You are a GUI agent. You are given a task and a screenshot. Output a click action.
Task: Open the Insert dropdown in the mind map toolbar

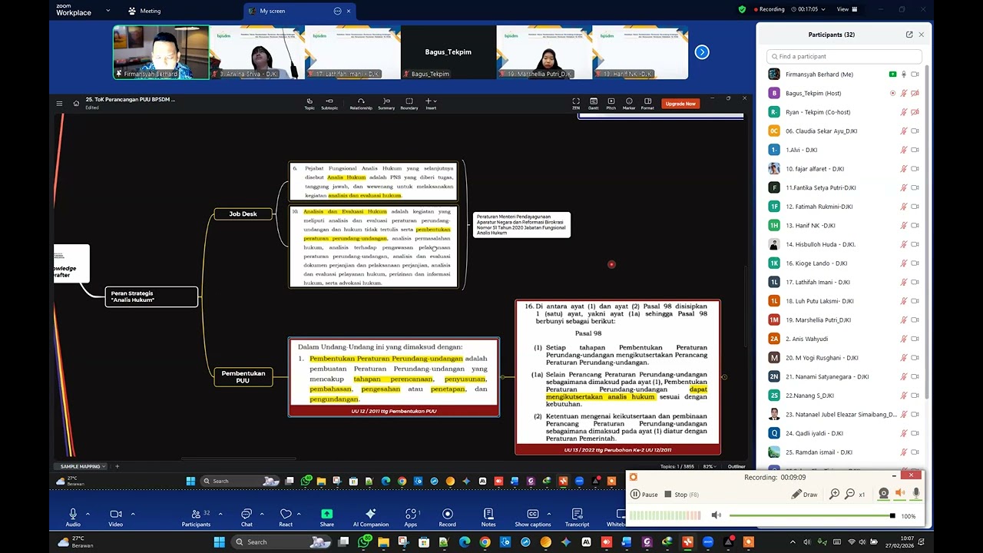click(x=431, y=104)
